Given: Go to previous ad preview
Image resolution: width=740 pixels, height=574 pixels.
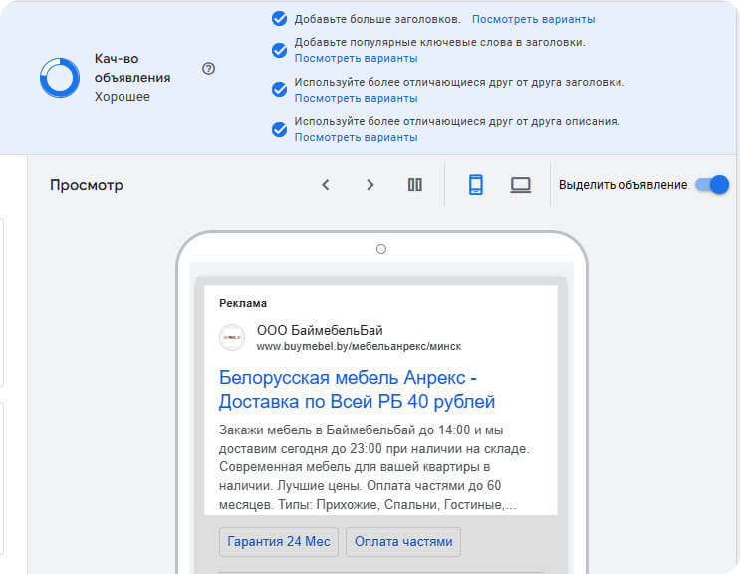Looking at the screenshot, I should (325, 185).
